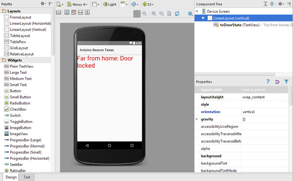Pick the SeekBar widget from palette

click(x=14, y=164)
